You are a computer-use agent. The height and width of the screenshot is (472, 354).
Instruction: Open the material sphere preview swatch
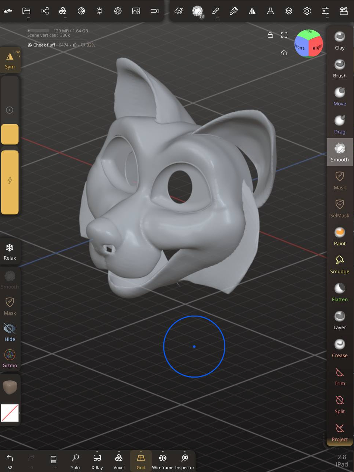[10, 387]
